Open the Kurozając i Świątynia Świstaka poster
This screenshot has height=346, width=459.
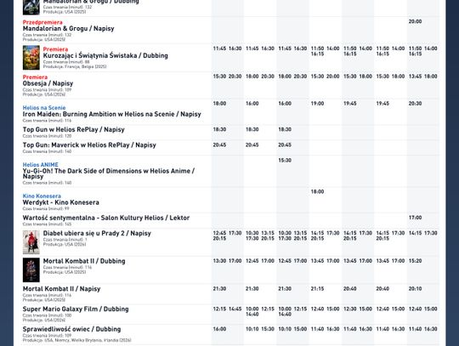(x=31, y=58)
